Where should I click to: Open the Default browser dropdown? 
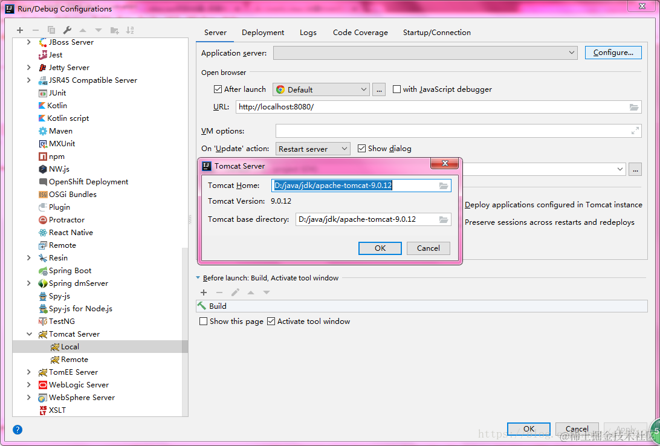coord(321,89)
